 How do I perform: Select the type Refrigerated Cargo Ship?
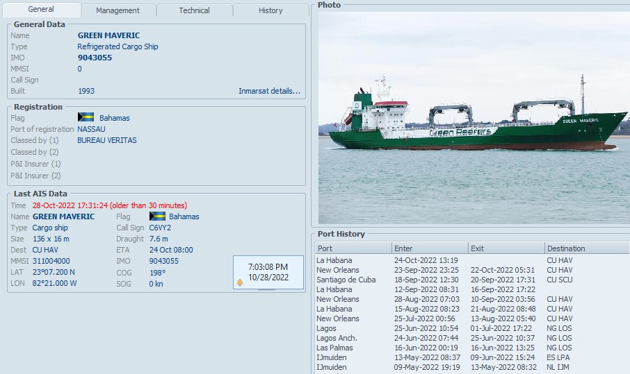click(118, 46)
